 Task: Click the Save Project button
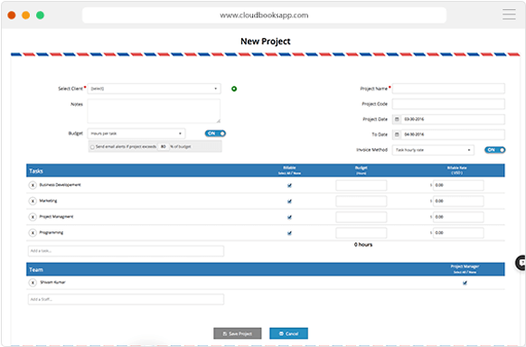pyautogui.click(x=238, y=333)
